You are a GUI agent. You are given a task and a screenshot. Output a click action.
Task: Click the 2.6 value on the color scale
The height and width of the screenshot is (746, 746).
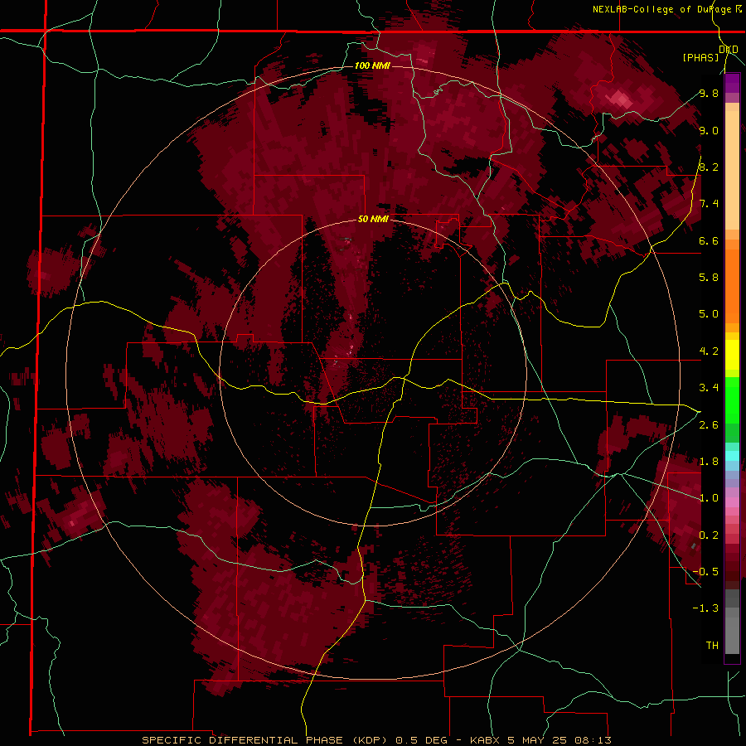click(x=709, y=425)
